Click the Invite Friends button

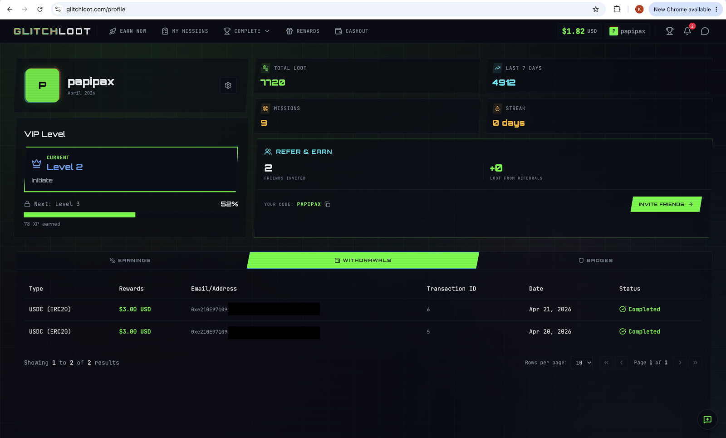click(666, 204)
